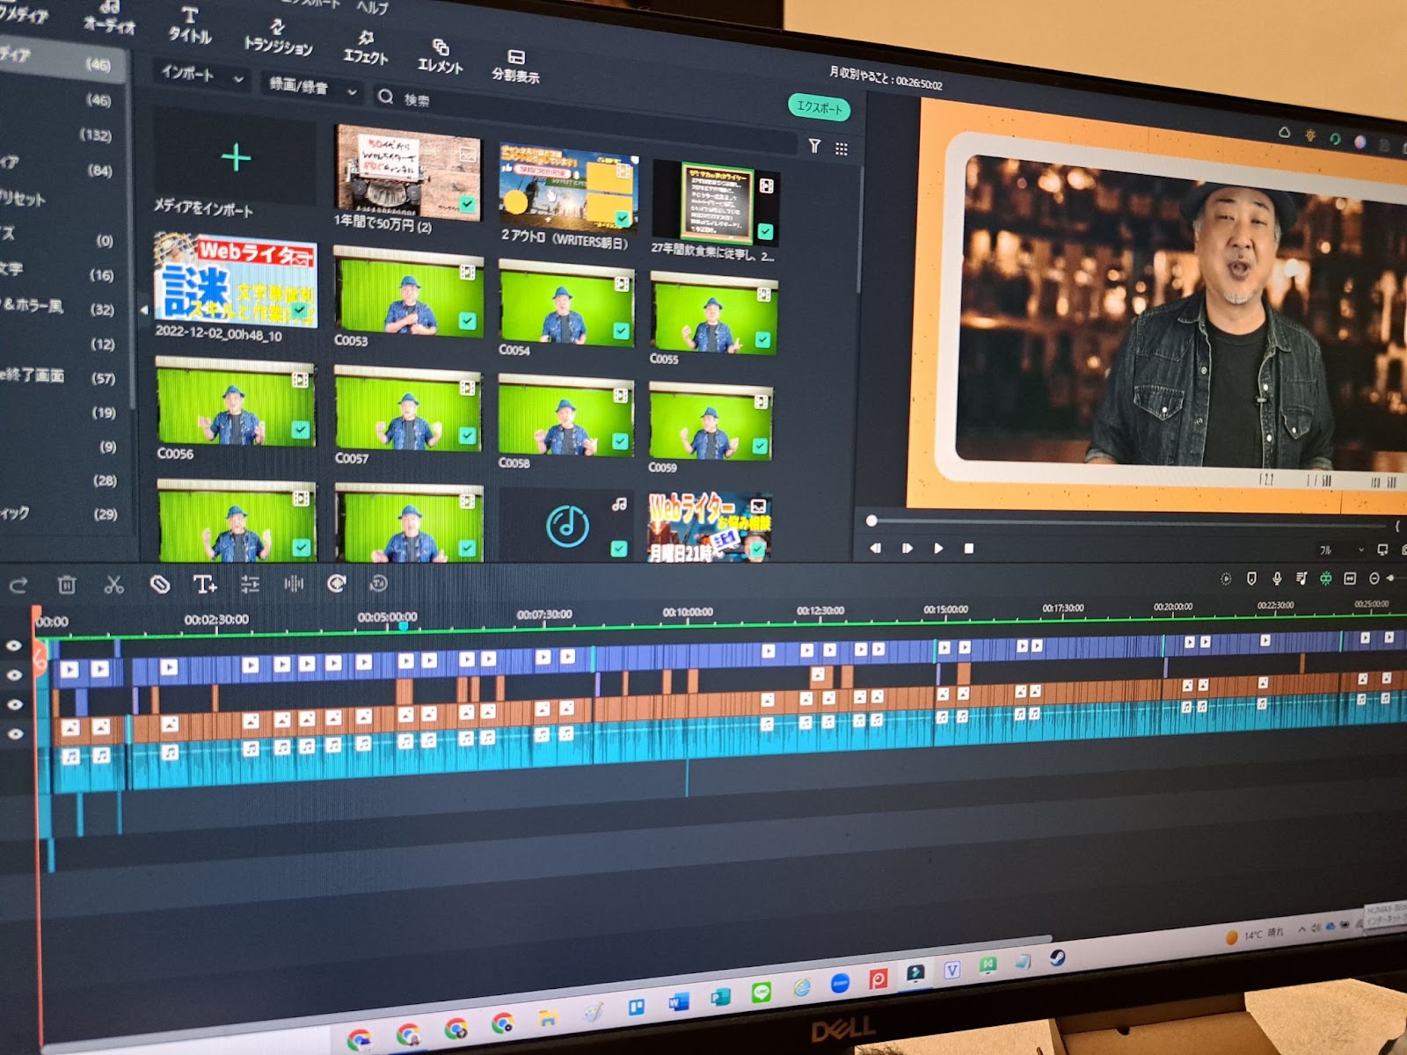Viewport: 1407px width, 1055px height.
Task: Step forward one frame in preview
Action: click(907, 549)
